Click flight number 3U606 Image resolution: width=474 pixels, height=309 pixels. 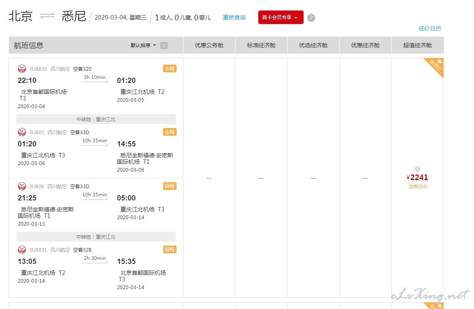(x=37, y=186)
